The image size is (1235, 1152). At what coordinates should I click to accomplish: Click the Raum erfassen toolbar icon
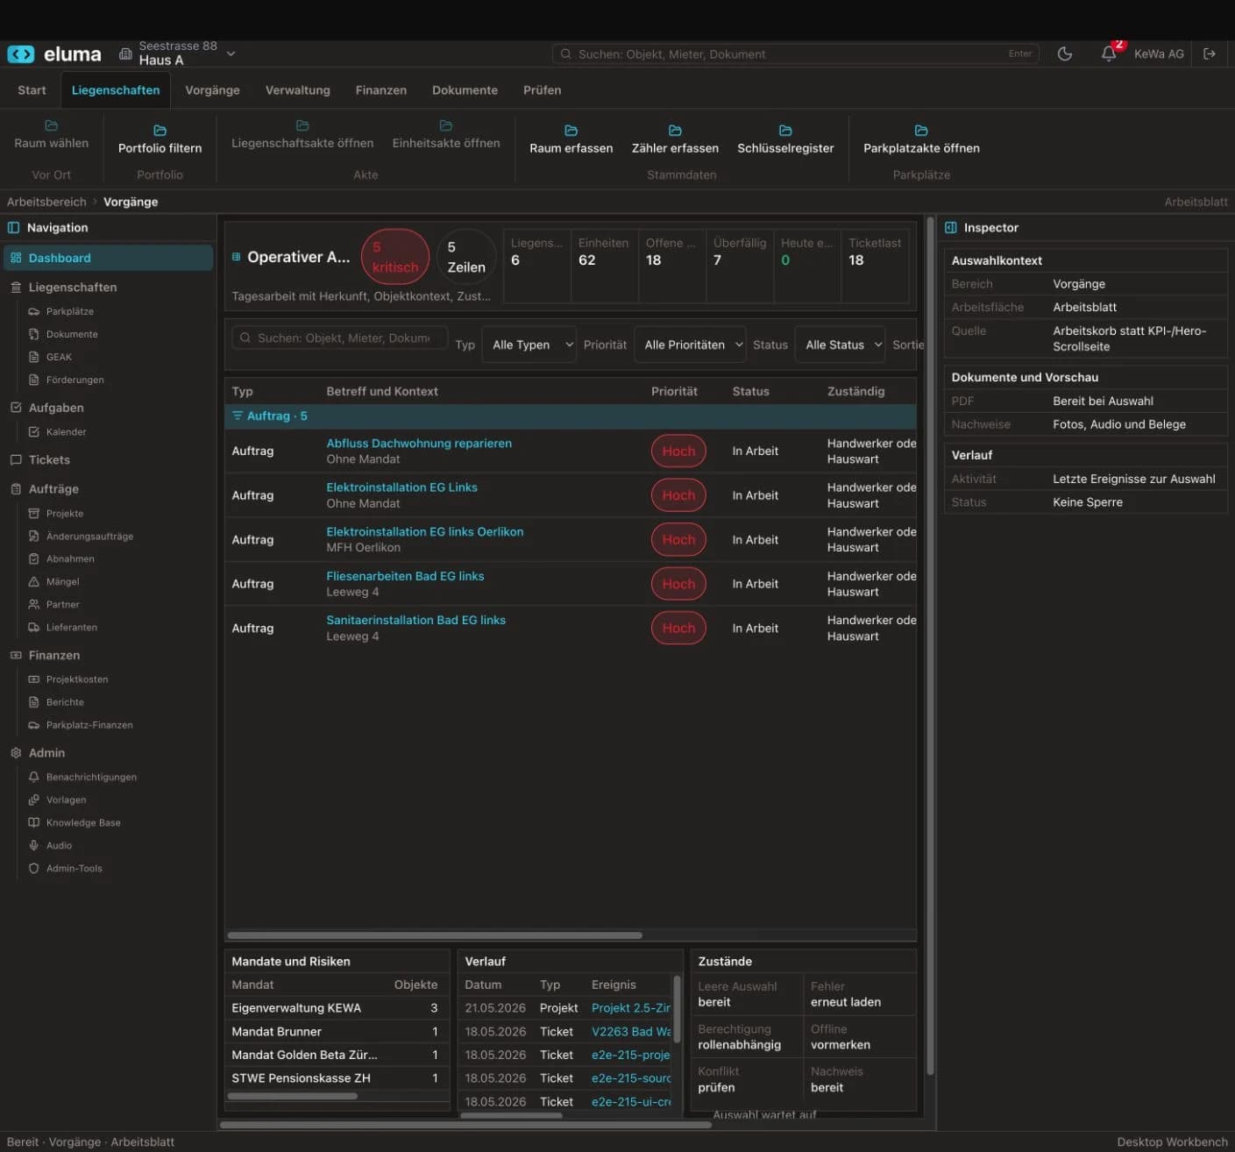tap(571, 131)
